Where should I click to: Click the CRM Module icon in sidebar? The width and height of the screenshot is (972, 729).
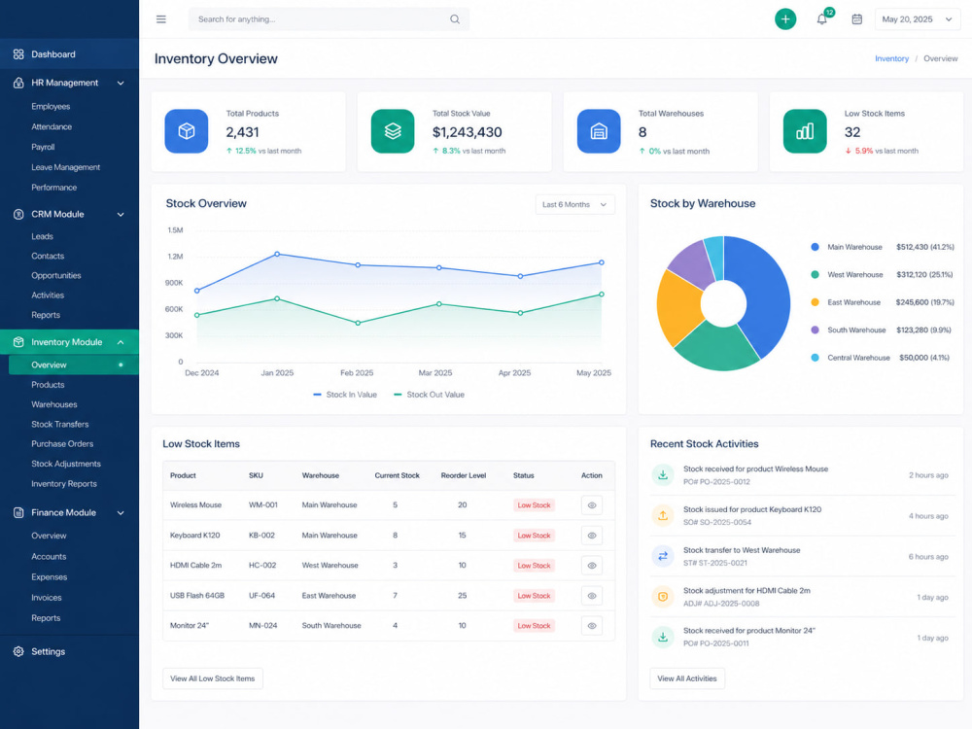pyautogui.click(x=18, y=214)
